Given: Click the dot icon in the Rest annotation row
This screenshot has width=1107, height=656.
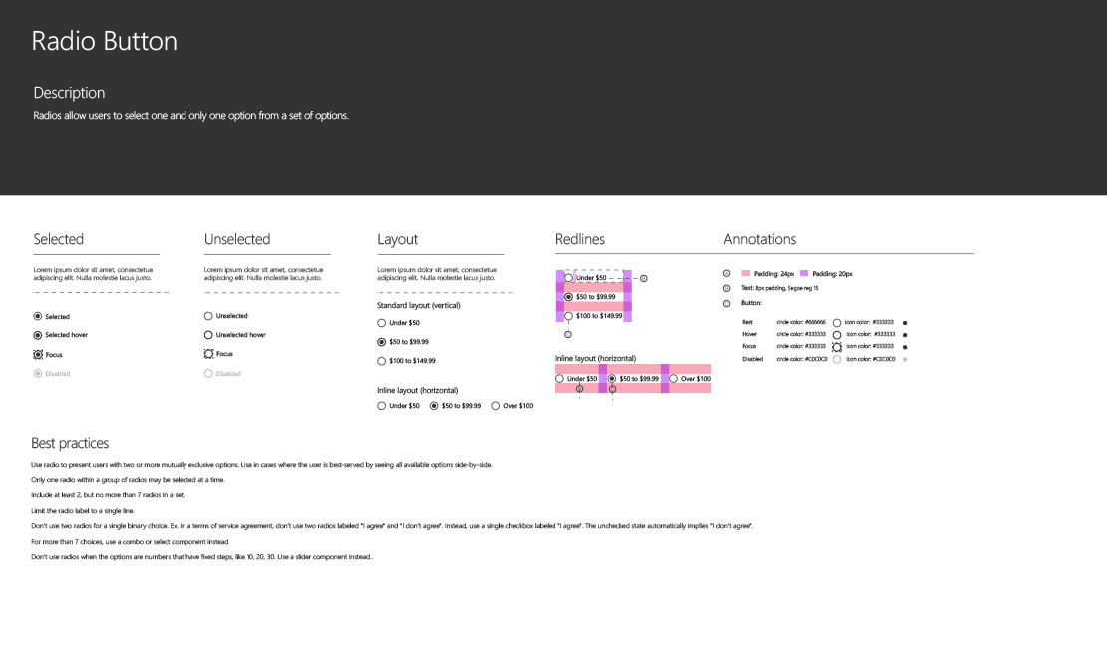Looking at the screenshot, I should pos(905,323).
